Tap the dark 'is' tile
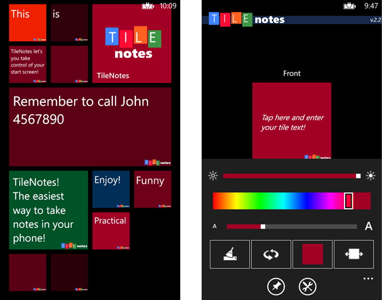383x300 pixels. click(x=70, y=22)
